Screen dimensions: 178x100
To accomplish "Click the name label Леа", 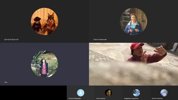I will [6, 82].
